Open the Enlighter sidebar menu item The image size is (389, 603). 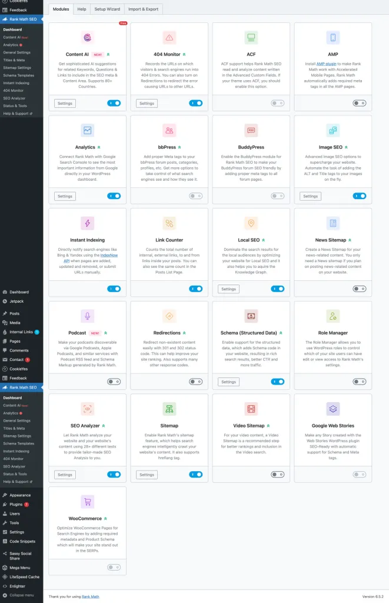click(x=22, y=587)
